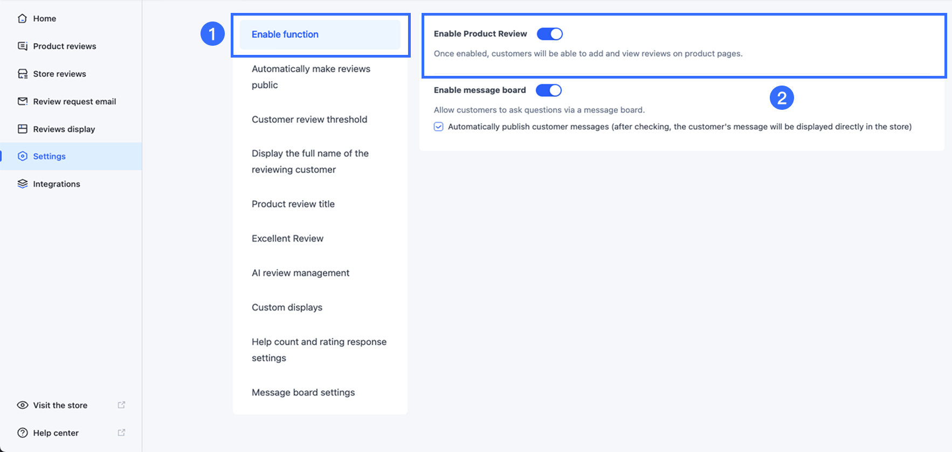The width and height of the screenshot is (952, 452).
Task: Disable the Enable message board switch
Action: tap(549, 90)
